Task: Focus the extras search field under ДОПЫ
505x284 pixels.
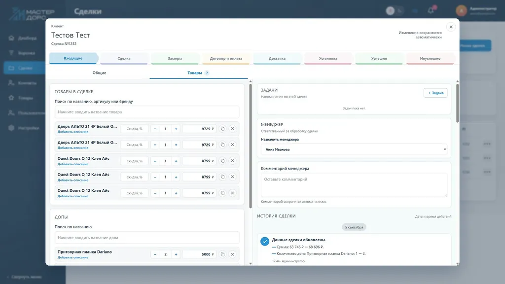Action: coord(147,238)
